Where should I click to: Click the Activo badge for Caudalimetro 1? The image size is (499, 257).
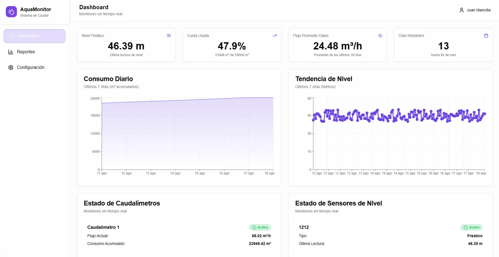tap(260, 227)
